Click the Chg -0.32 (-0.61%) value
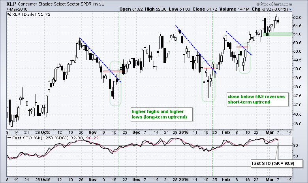308x183 pixels. pyautogui.click(x=270, y=9)
